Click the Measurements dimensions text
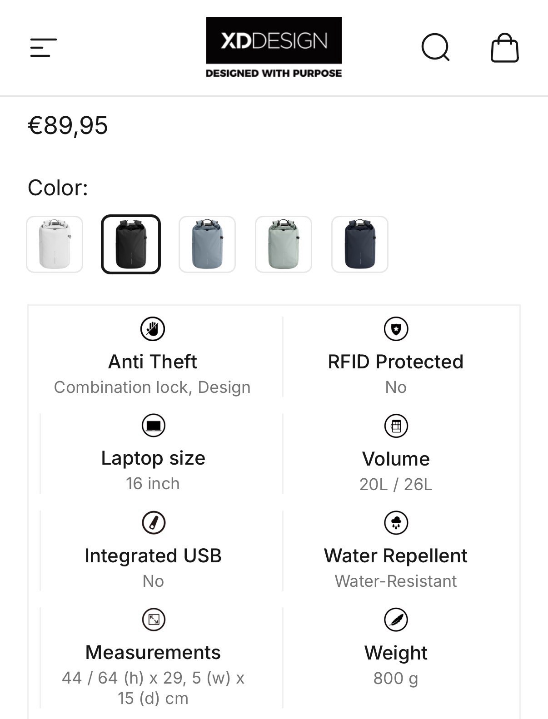This screenshot has width=548, height=719. pos(153,688)
